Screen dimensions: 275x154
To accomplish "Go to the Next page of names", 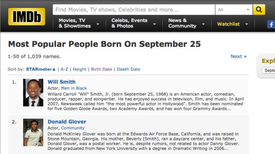I will click(x=239, y=56).
